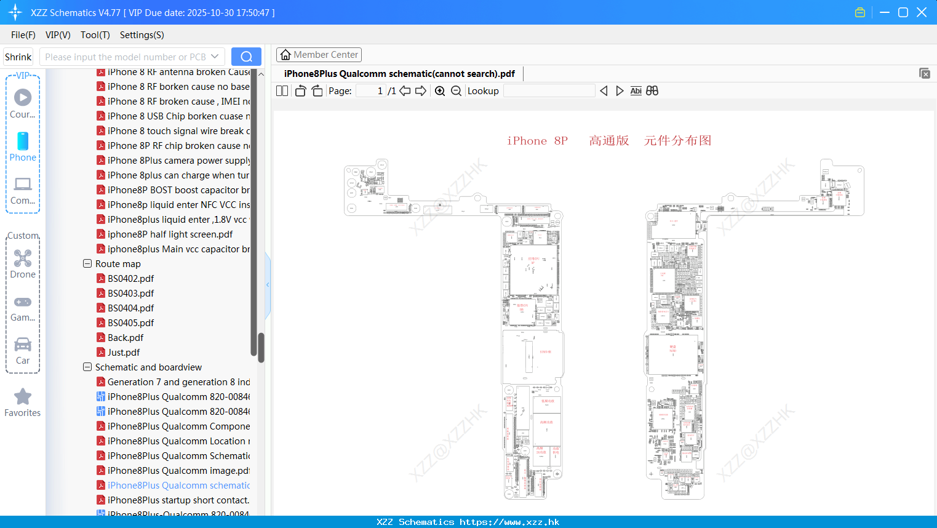
Task: Select the iPhone8Plus Qualcomm schematic PDF tab
Action: pos(399,74)
